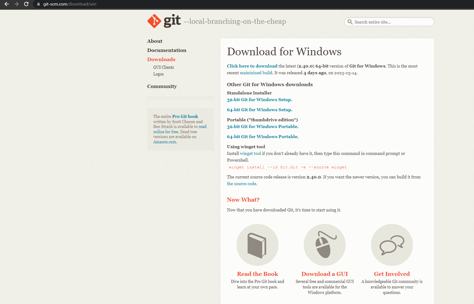Click the winget install command code text
Image resolution: width=474 pixels, height=304 pixels.
tap(288, 167)
